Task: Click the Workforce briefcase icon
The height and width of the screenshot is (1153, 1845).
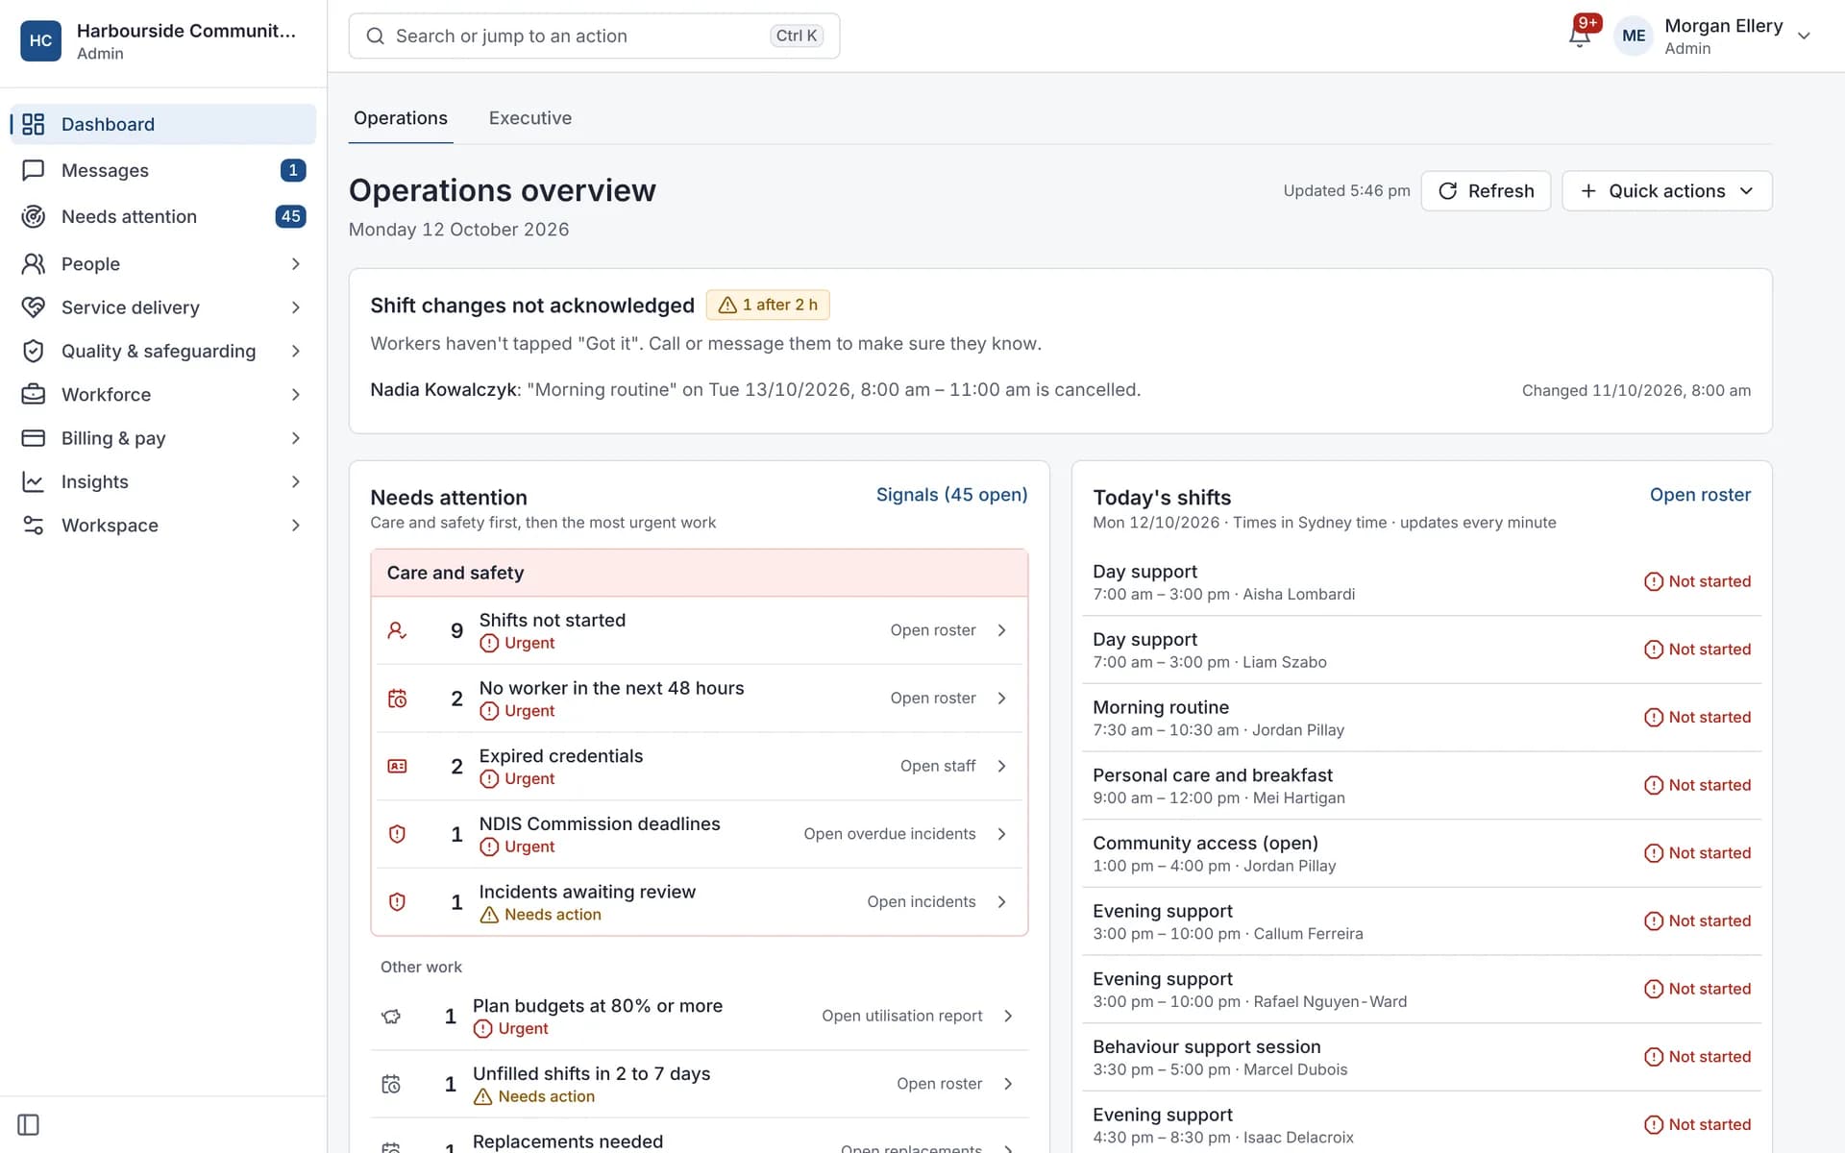Action: click(34, 394)
